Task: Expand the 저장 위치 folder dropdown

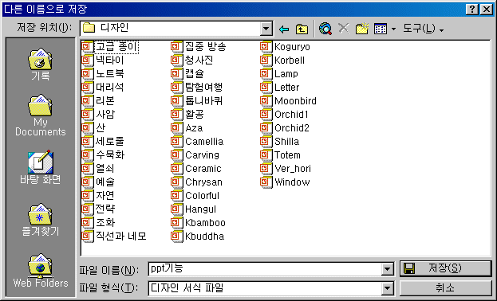Action: [x=266, y=29]
